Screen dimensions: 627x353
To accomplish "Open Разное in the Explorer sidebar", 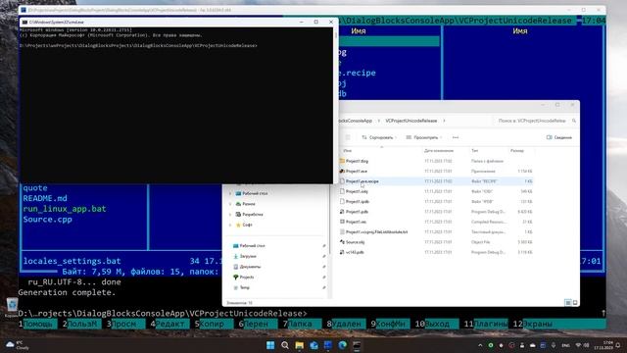I will pos(248,204).
